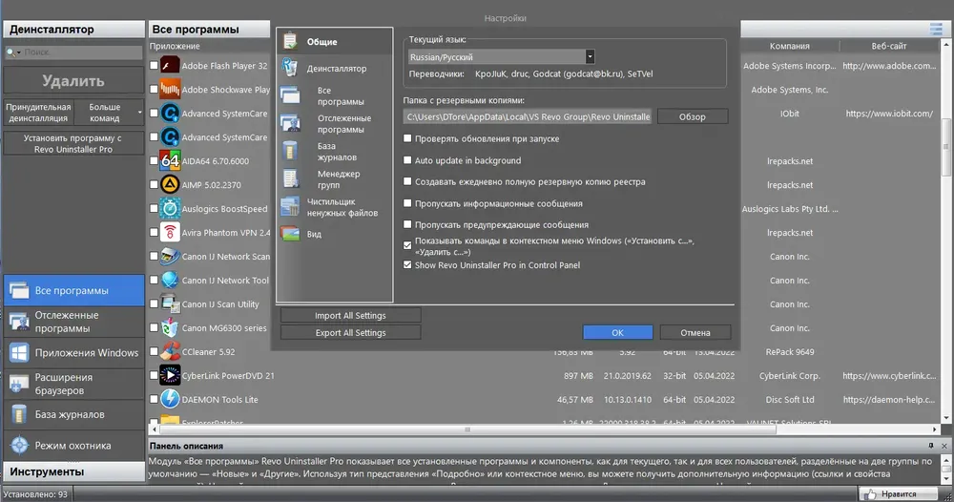The image size is (954, 502).
Task: Open 'Менеджер групп' settings section
Action: coord(339,178)
